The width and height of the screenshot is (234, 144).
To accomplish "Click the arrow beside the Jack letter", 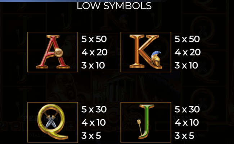I will coord(140,127).
